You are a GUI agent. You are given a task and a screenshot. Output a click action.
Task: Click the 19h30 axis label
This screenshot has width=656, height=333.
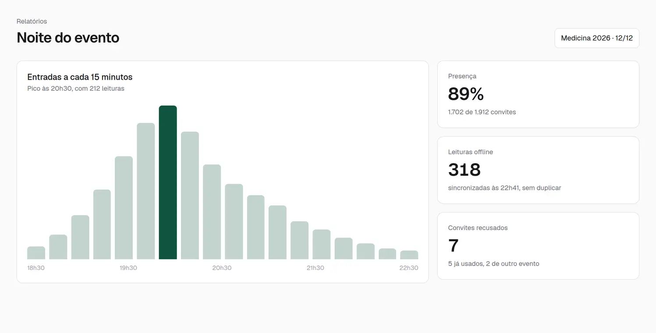pyautogui.click(x=128, y=268)
